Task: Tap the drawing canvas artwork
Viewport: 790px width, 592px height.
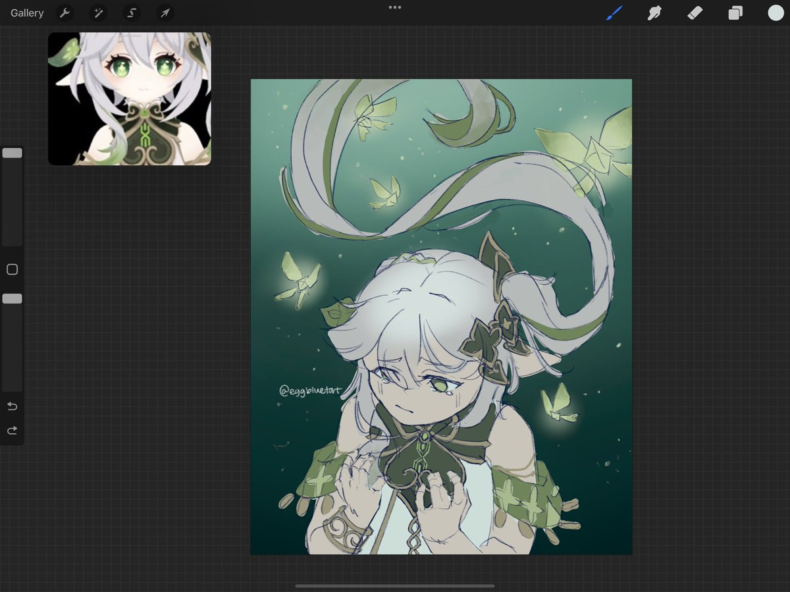Action: 441,317
